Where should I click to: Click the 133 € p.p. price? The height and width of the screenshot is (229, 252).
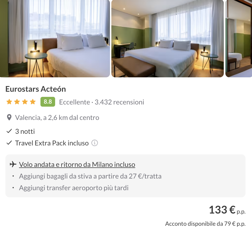pyautogui.click(x=227, y=210)
